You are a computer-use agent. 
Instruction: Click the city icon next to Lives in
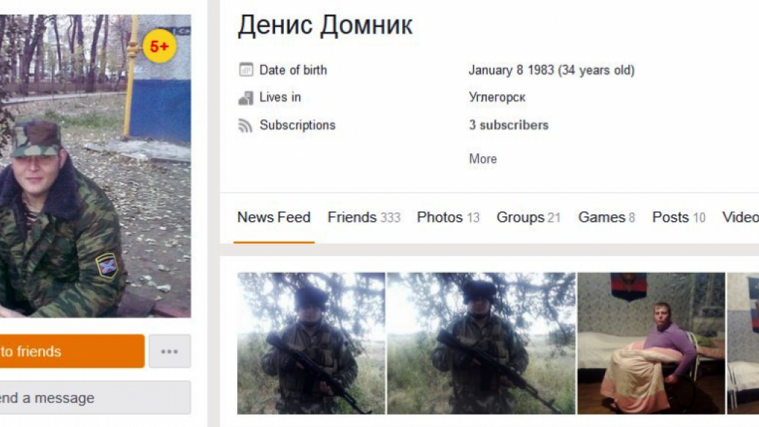[245, 98]
